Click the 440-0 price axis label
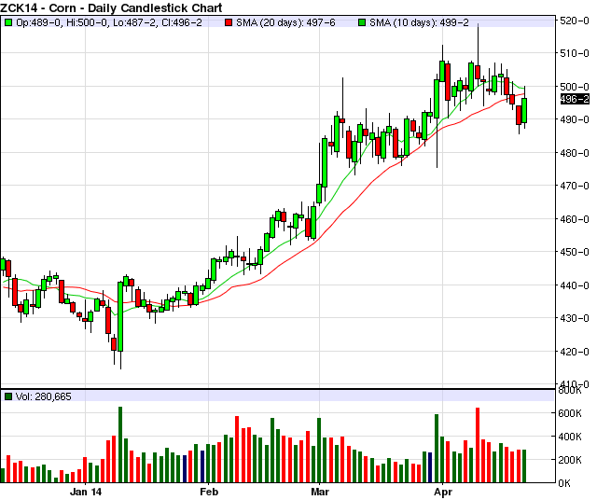 [x=575, y=285]
